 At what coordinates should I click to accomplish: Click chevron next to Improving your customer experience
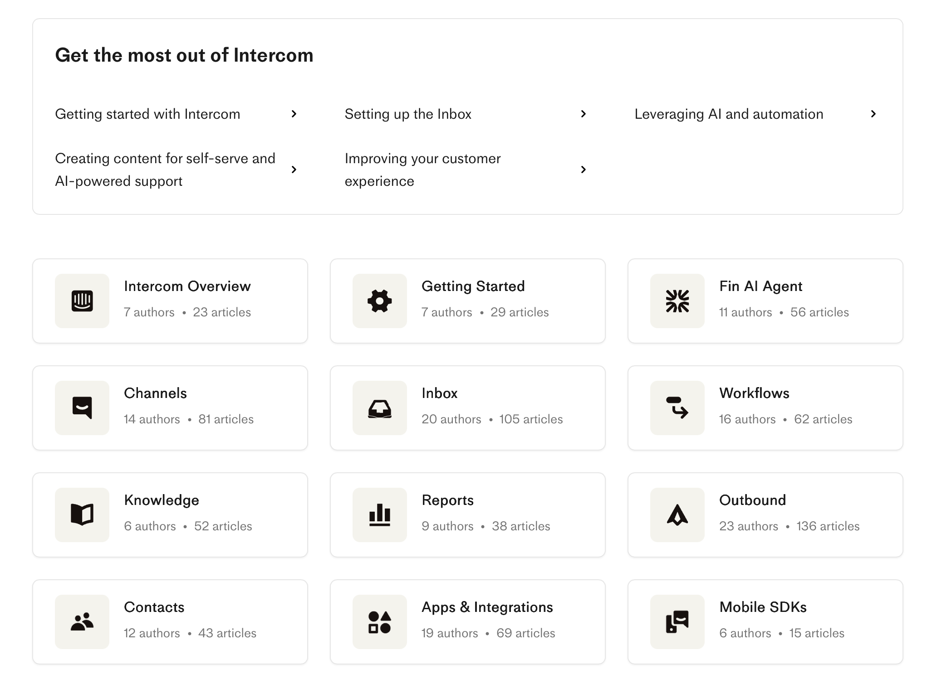coord(584,170)
